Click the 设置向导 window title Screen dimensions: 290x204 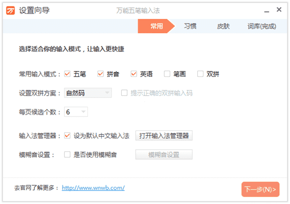pos(34,10)
